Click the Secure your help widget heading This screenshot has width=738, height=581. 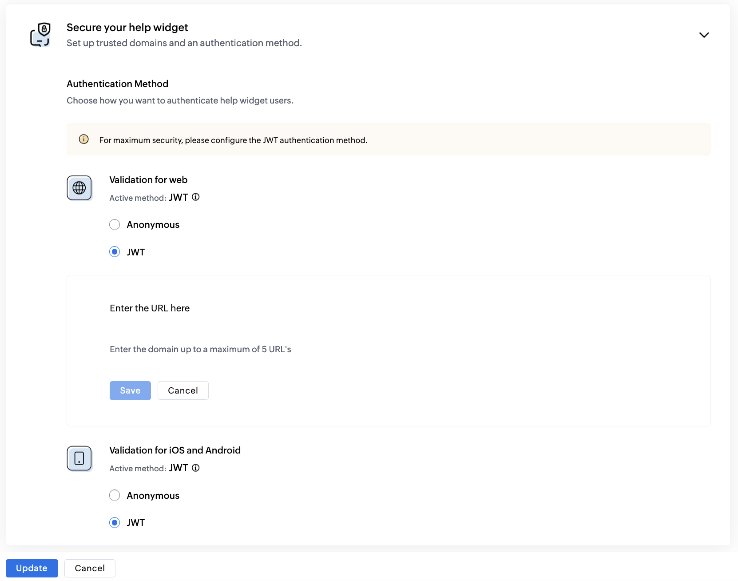(127, 28)
